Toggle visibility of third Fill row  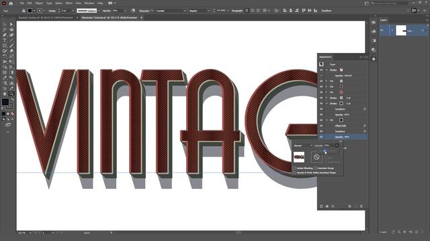tap(321, 92)
